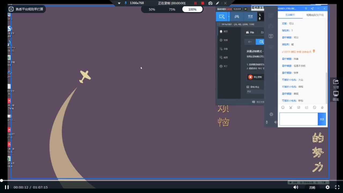Viewport: 343px width, 193px height.
Task: Expand the recording bar dropdown triangle
Action: click(x=119, y=3)
